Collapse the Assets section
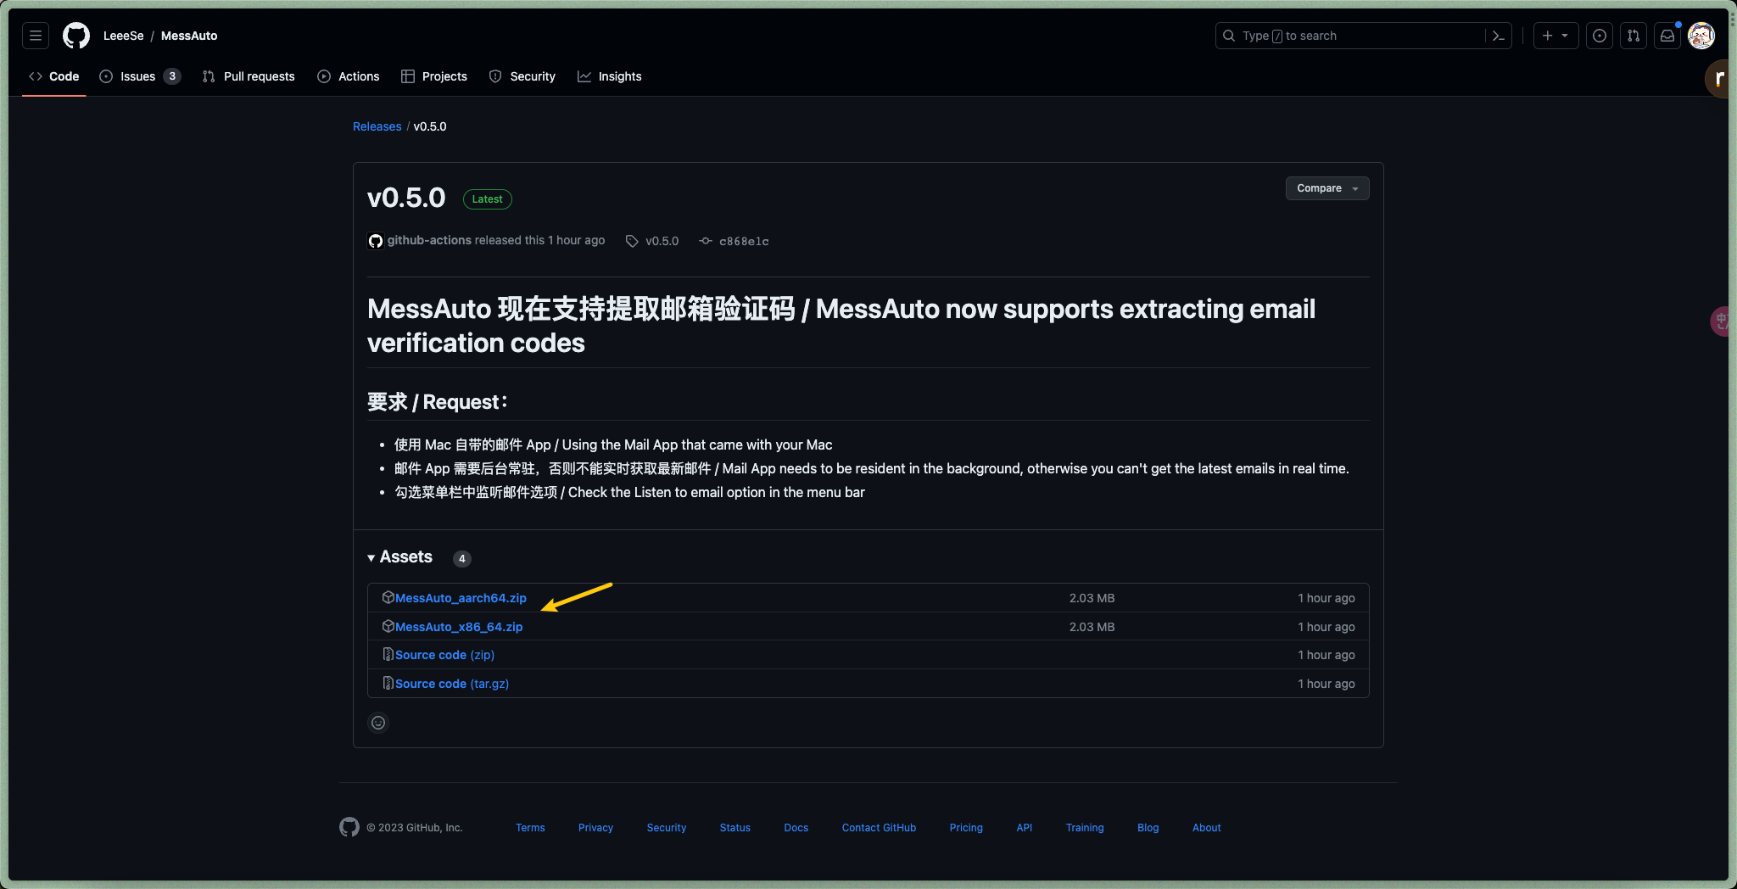Viewport: 1737px width, 889px height. pyautogui.click(x=400, y=557)
